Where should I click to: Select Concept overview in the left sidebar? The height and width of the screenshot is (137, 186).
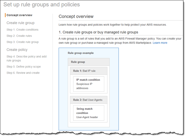19,15
